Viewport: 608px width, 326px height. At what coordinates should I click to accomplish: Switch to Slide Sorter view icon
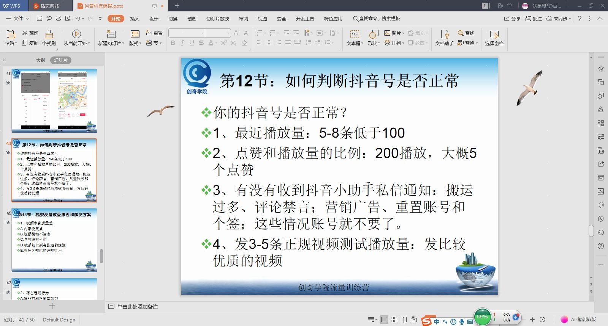tap(394, 320)
